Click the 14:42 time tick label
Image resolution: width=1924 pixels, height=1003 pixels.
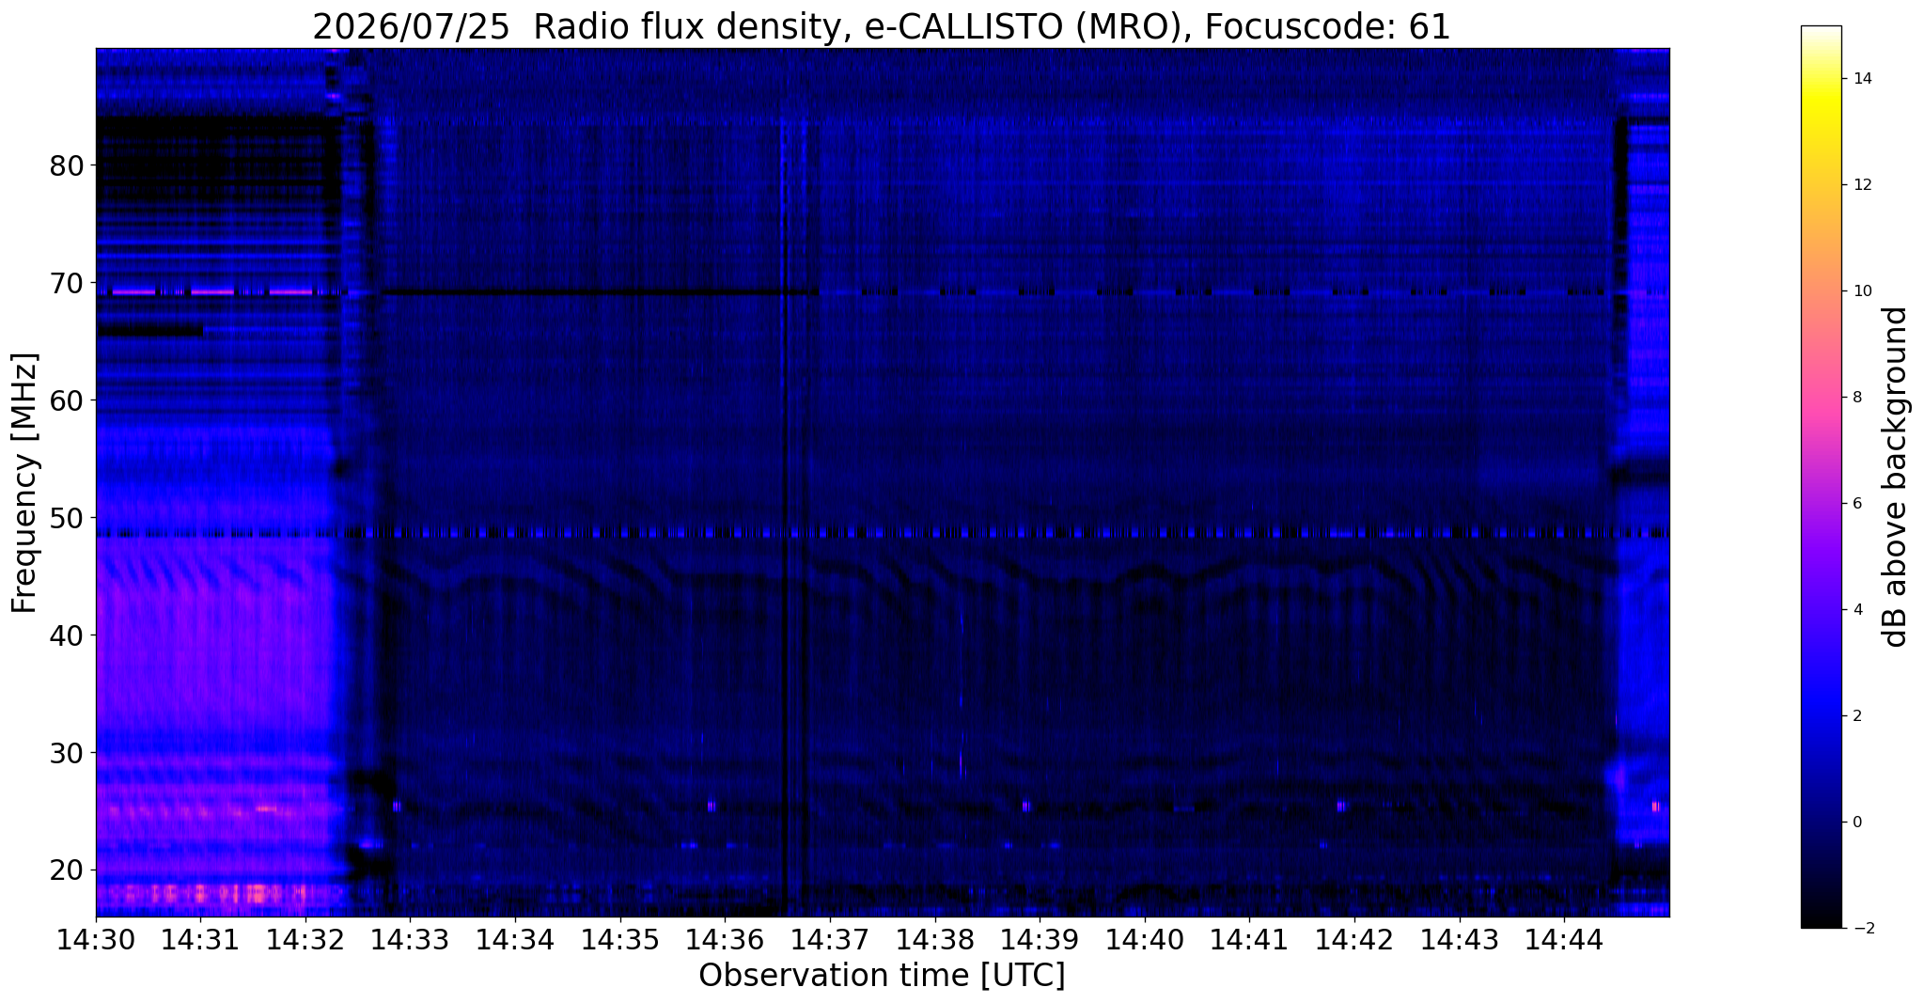[1354, 938]
